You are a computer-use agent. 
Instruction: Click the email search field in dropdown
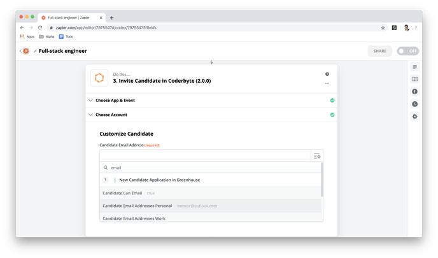coord(211,168)
